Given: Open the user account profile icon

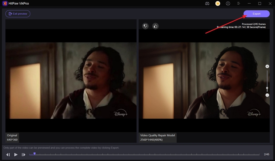Looking at the screenshot, I should tap(228, 4).
